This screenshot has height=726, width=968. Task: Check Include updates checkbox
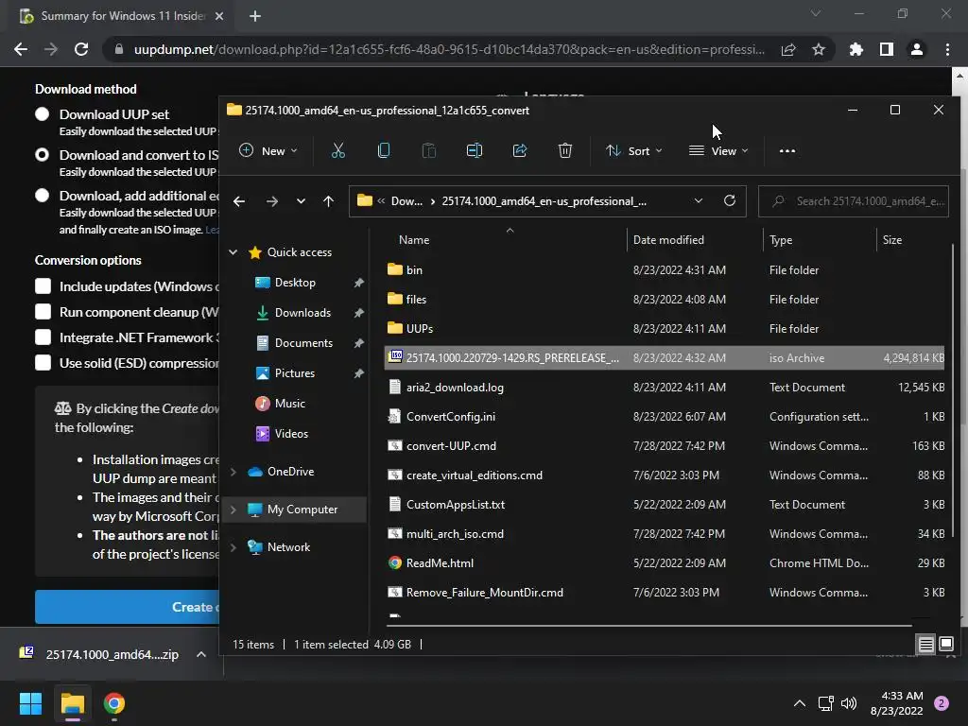[43, 286]
